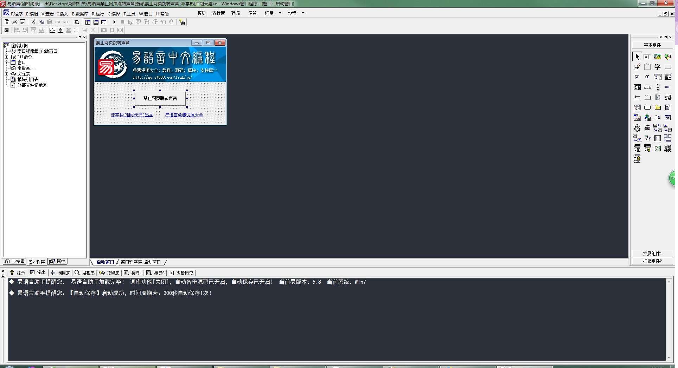Click the Open file folder icon
678x368 pixels.
click(15, 22)
